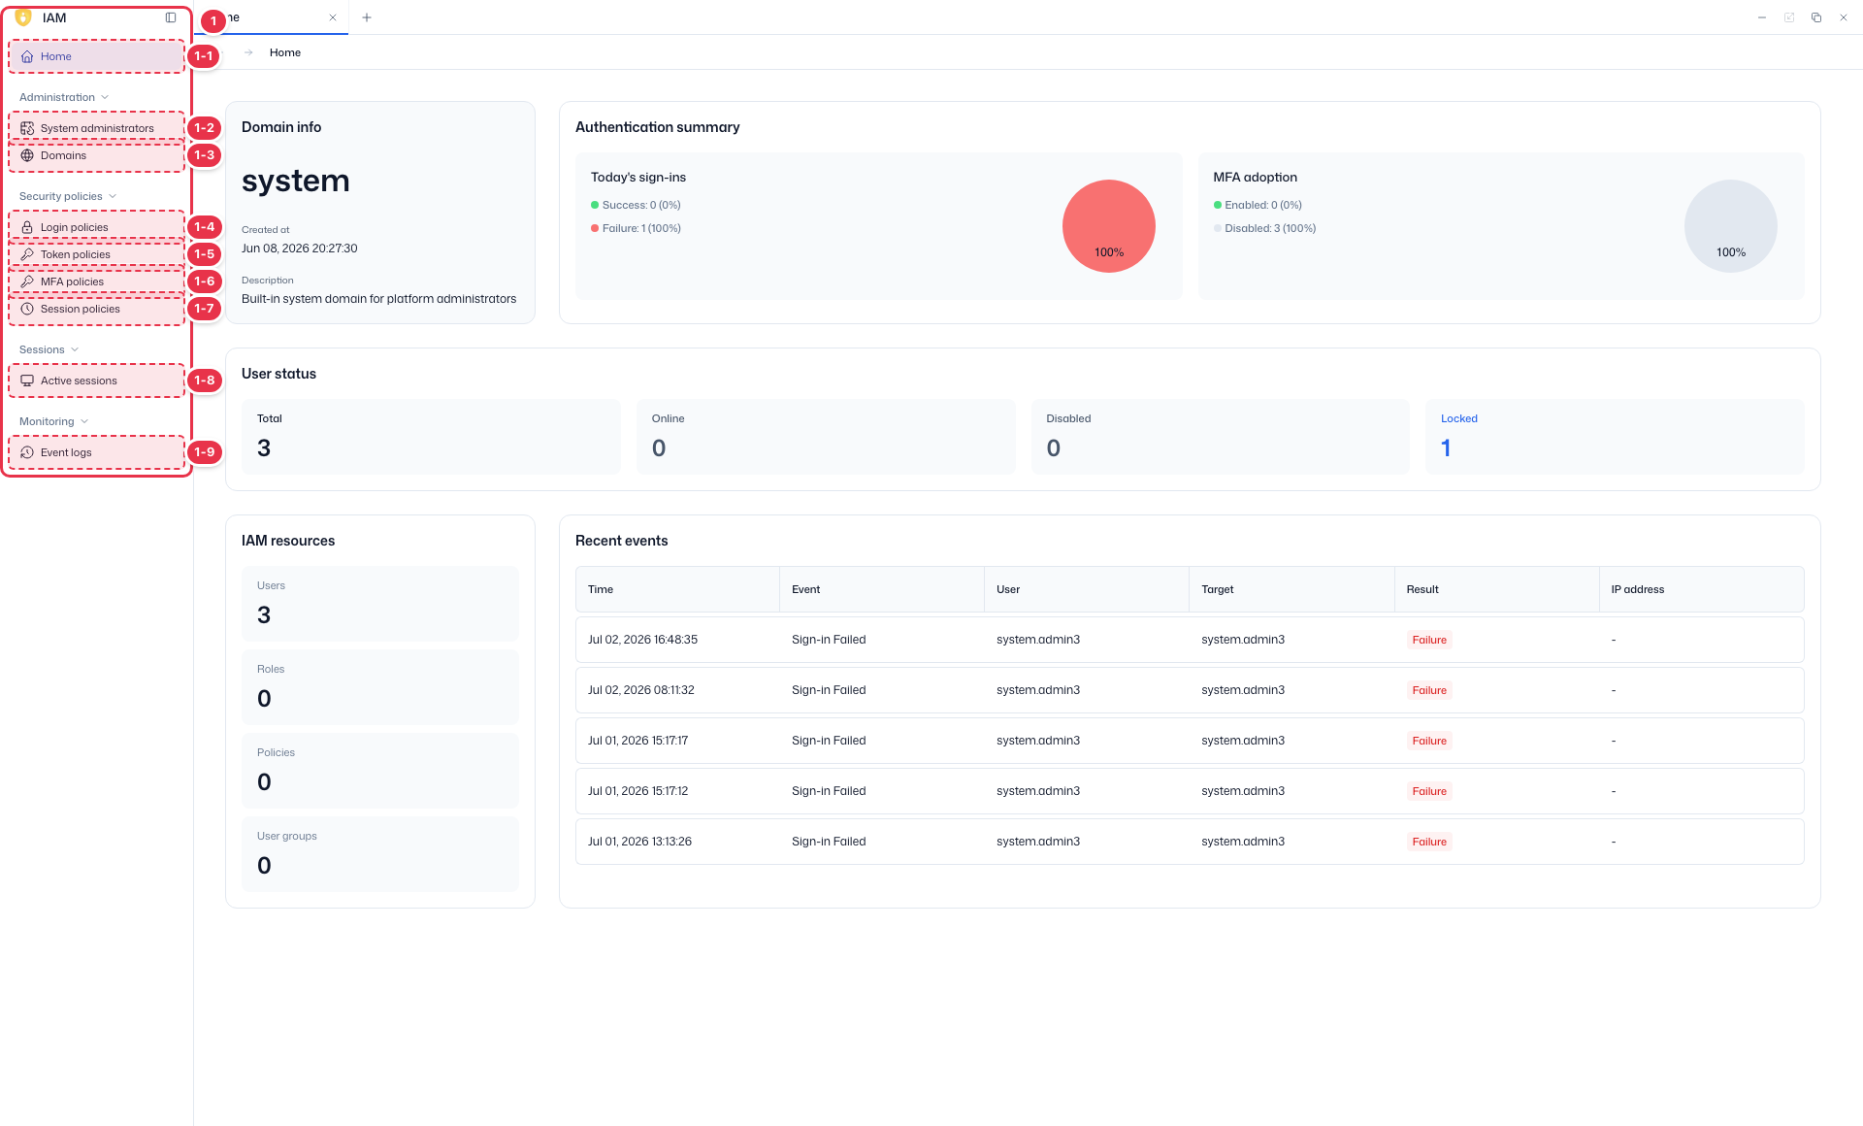Click the Users count card in IAM resources
The image size is (1863, 1126).
click(x=380, y=604)
